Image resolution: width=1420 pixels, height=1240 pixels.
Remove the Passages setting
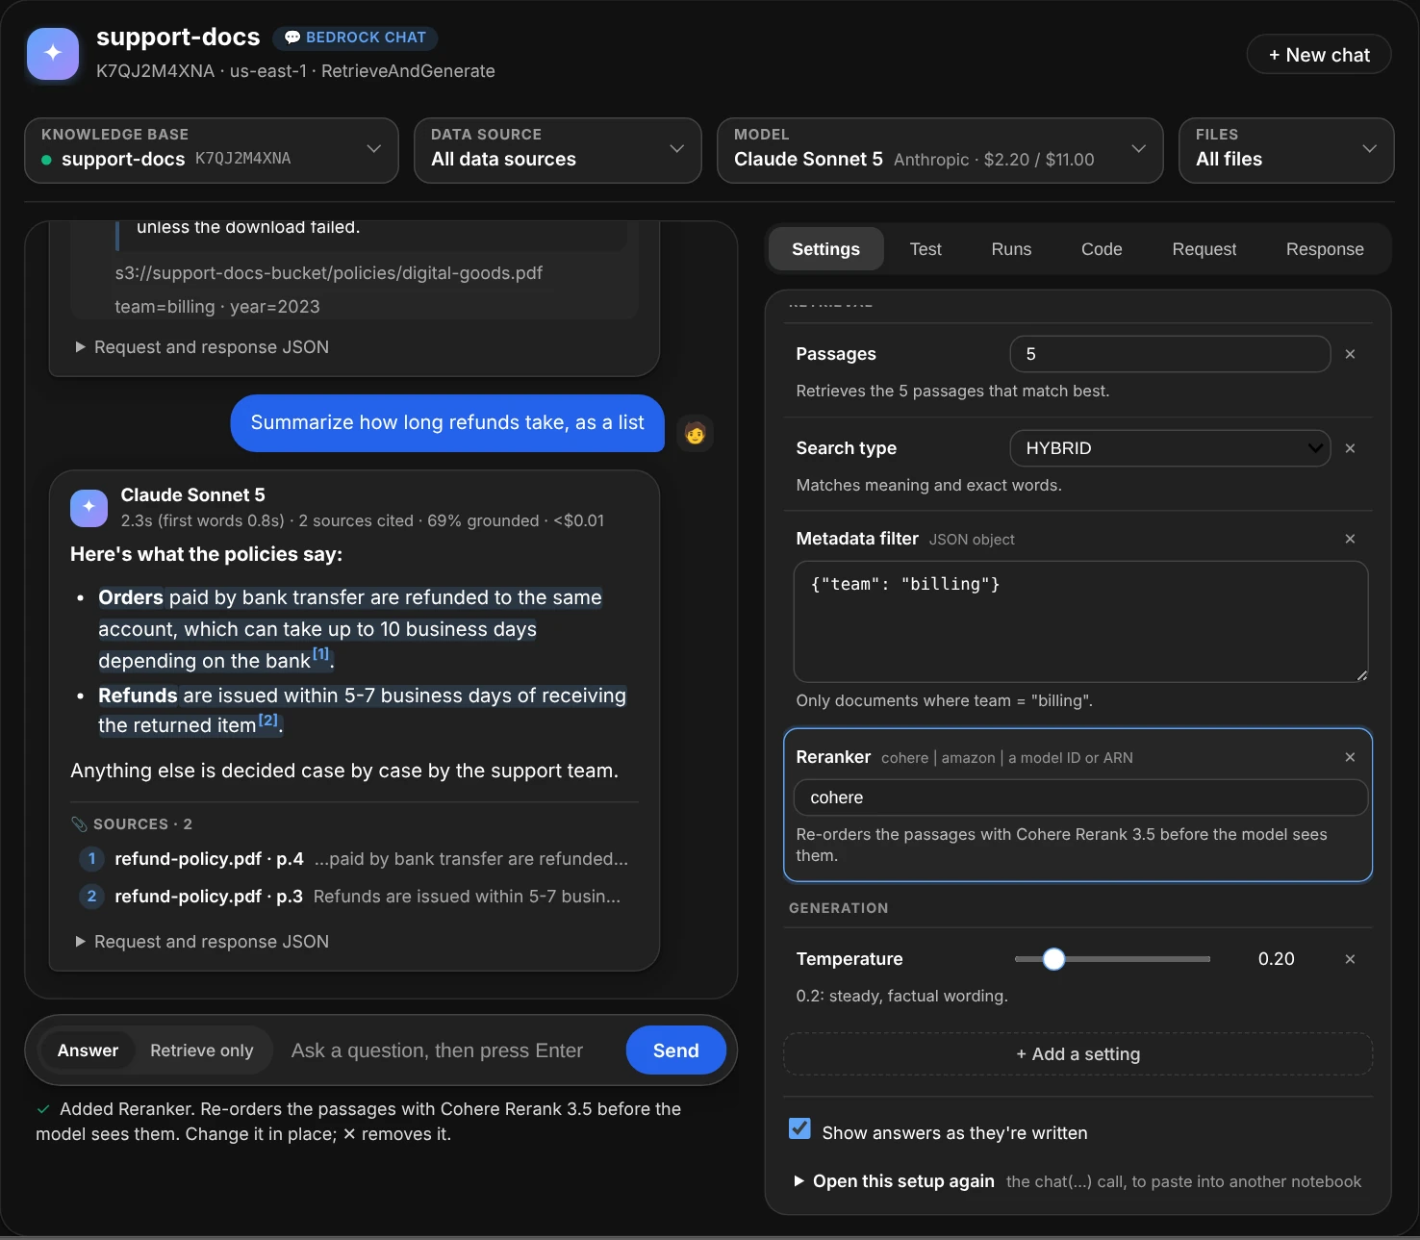click(1350, 354)
